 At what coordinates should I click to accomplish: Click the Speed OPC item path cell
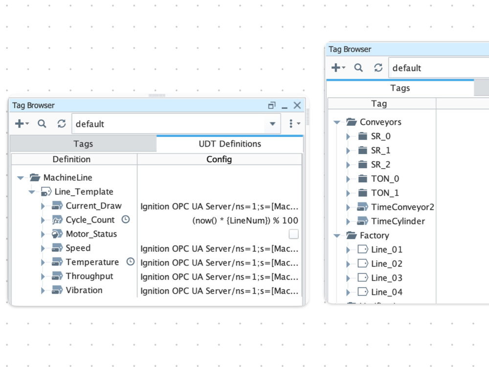[x=219, y=249]
